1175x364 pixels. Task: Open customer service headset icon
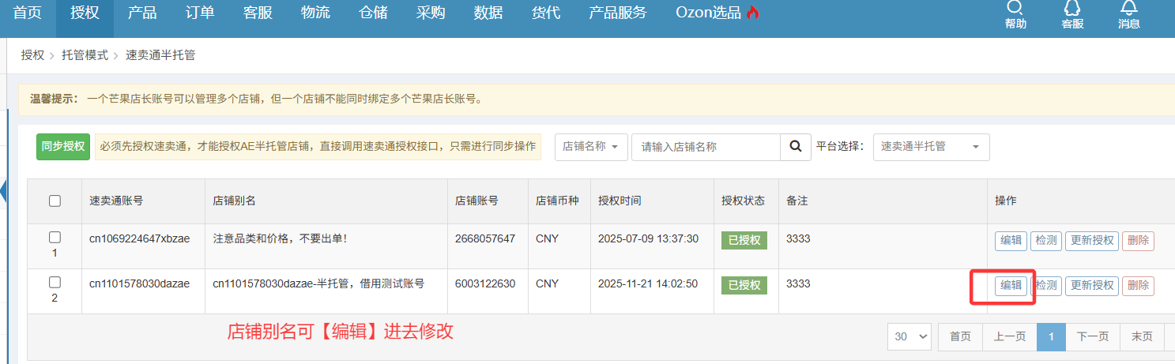[x=1072, y=9]
